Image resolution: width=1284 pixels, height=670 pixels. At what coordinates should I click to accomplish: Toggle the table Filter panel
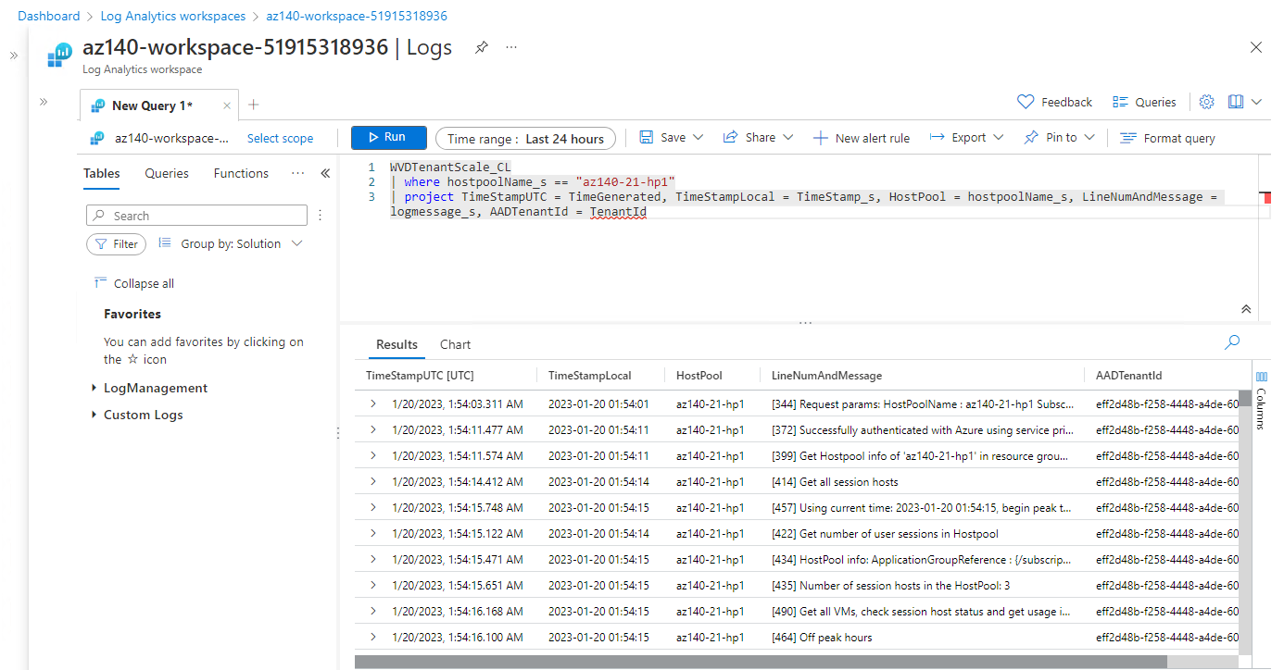(116, 243)
